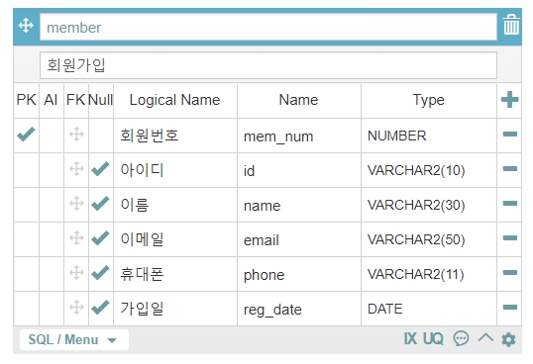This screenshot has width=533, height=364.
Task: Click the 이름 logical name cell
Action: [x=175, y=205]
